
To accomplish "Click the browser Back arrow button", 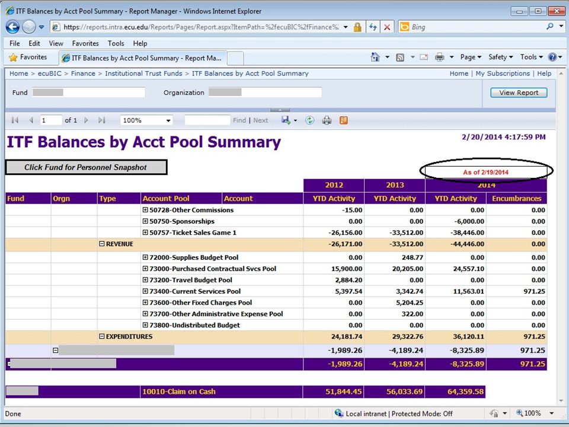I will coord(12,27).
